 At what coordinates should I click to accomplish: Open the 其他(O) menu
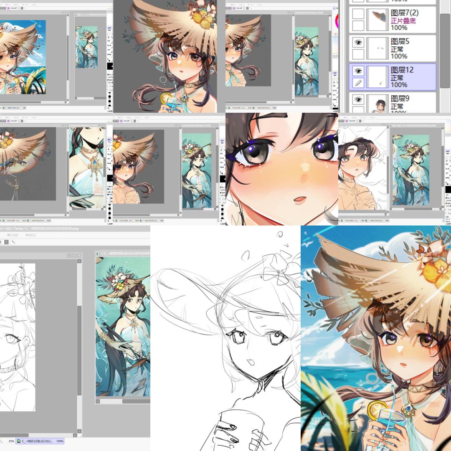click(30, 235)
